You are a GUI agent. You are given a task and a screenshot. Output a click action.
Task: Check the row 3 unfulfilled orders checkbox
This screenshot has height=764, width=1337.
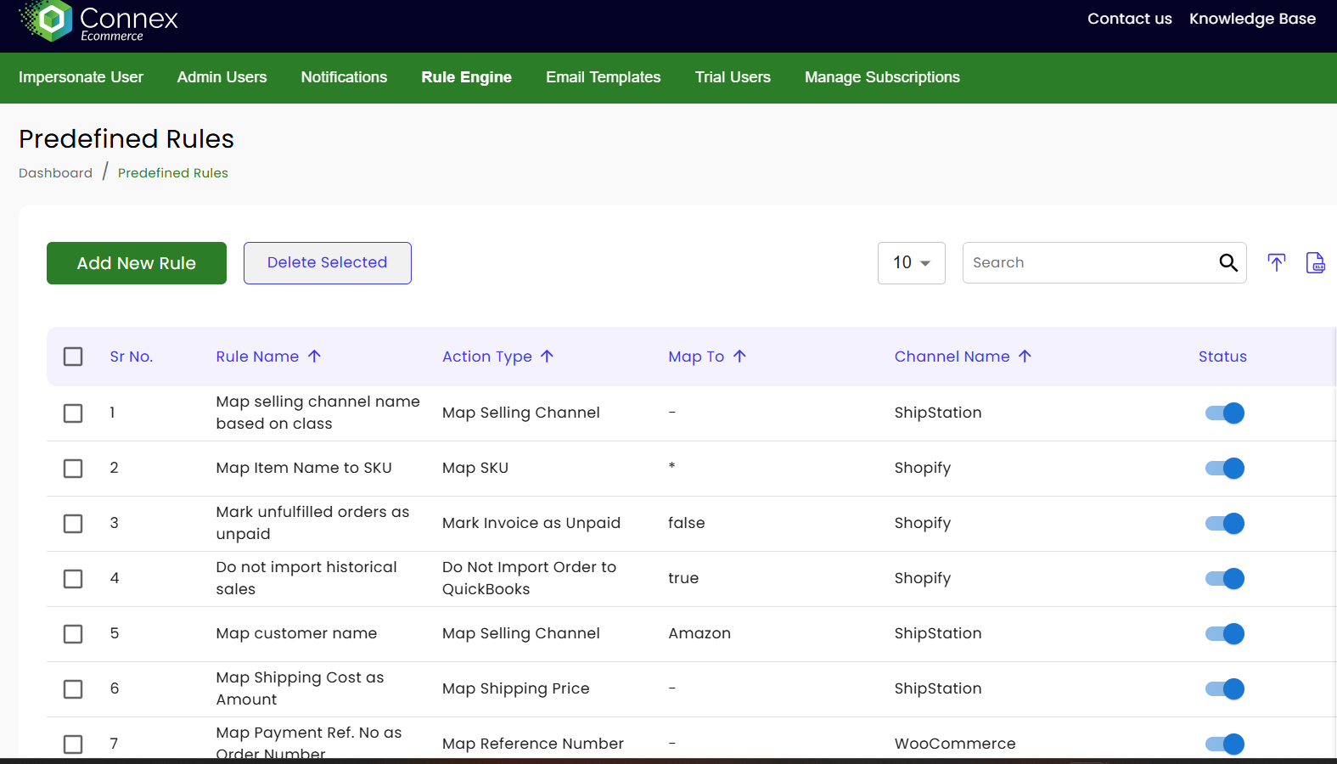click(x=73, y=524)
